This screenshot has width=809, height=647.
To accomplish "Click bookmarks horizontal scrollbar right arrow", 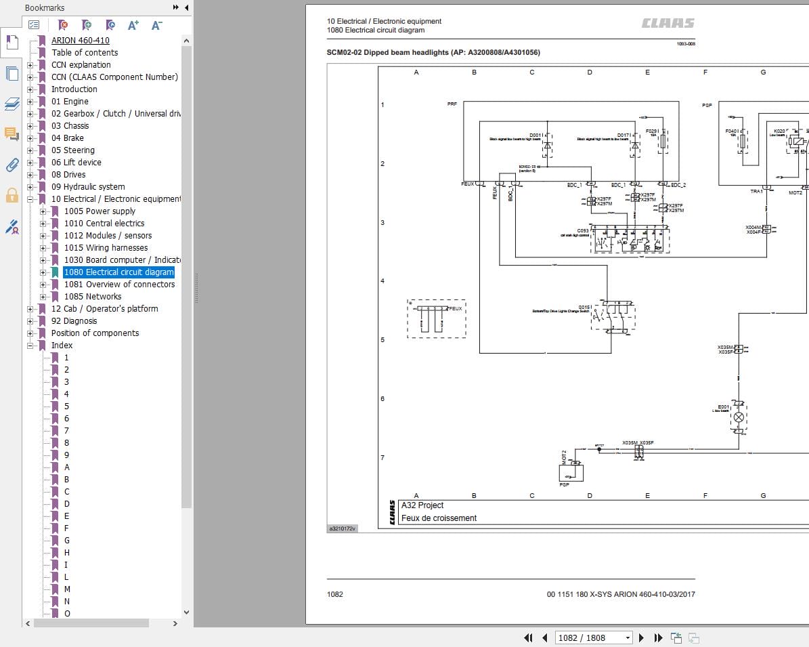I will 175,623.
